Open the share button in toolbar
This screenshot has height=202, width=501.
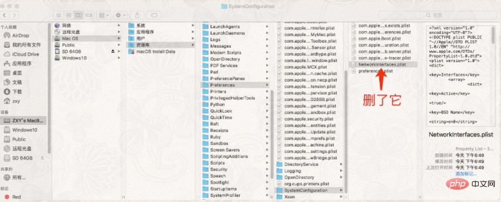[x=137, y=15]
